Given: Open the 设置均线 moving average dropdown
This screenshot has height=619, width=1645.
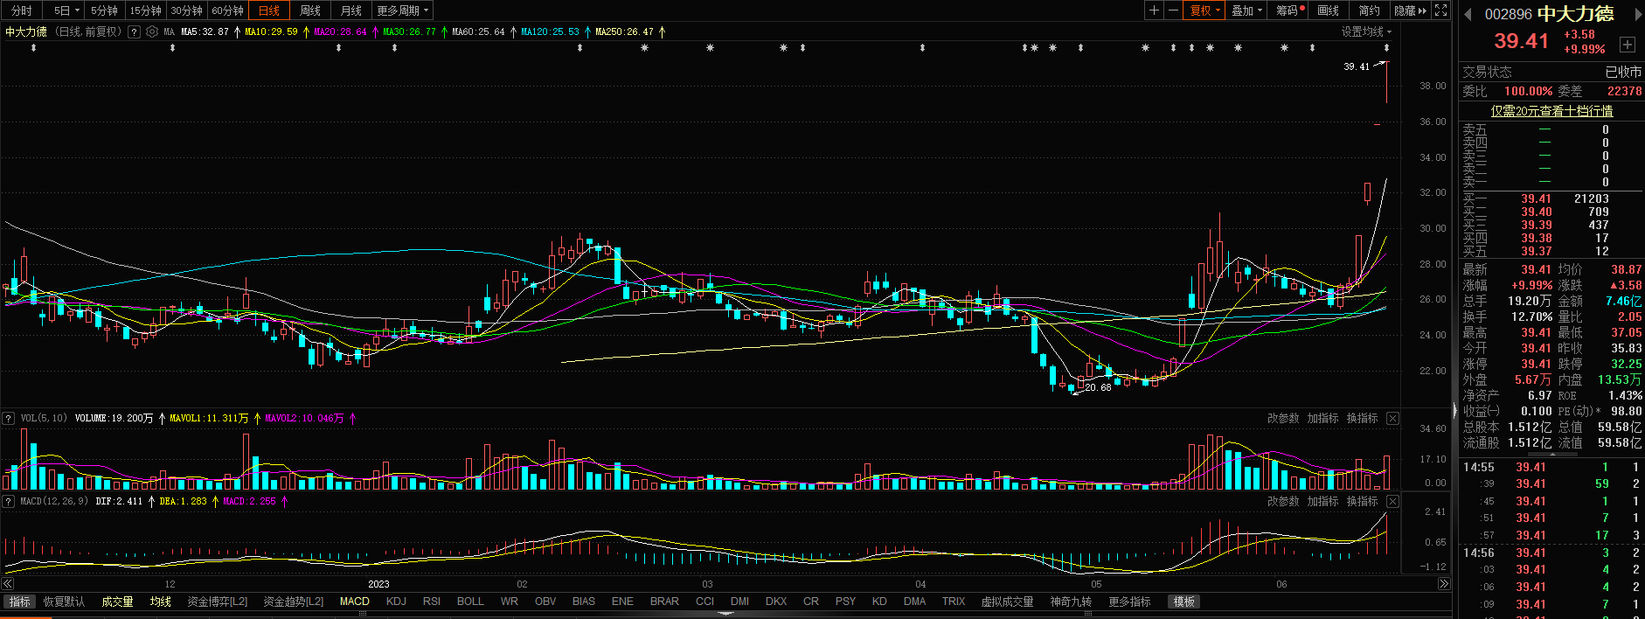Looking at the screenshot, I should point(1366,31).
